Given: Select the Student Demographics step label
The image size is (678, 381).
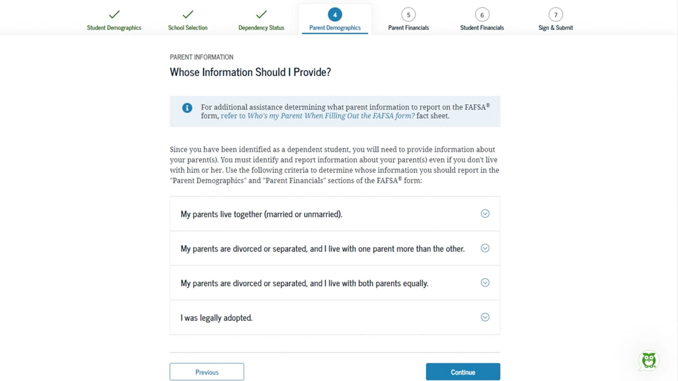Looking at the screenshot, I should tap(114, 28).
